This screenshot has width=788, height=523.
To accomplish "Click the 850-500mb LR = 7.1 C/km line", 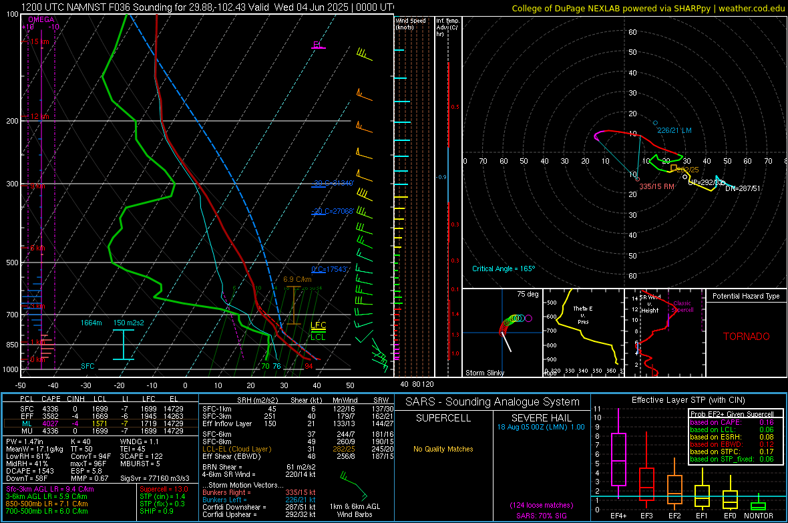I will (46, 504).
